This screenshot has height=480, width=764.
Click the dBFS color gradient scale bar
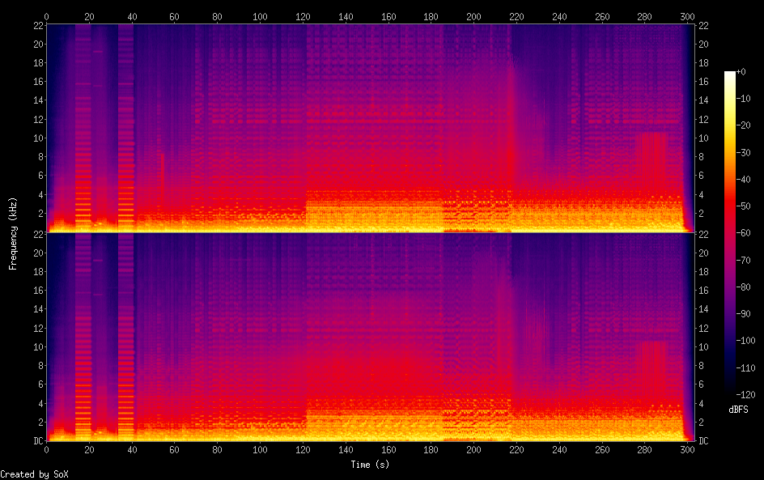(x=729, y=233)
